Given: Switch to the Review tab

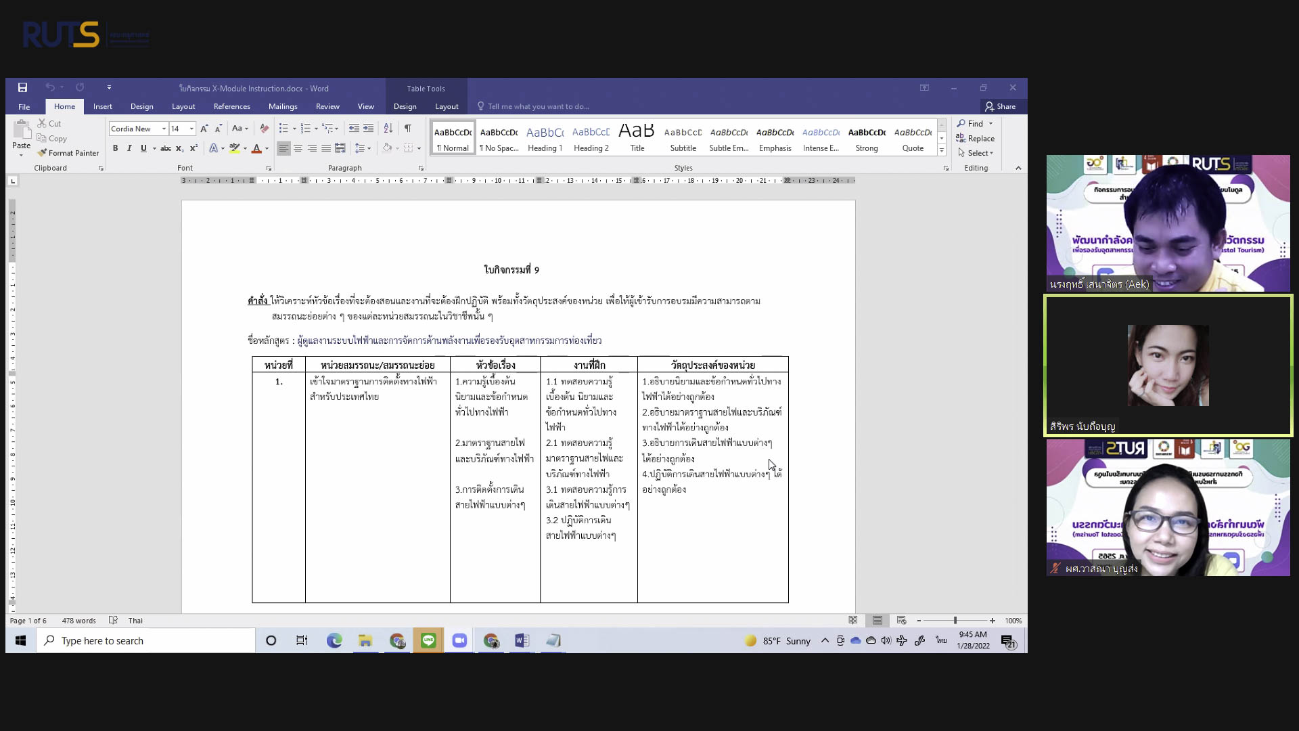Looking at the screenshot, I should point(327,106).
